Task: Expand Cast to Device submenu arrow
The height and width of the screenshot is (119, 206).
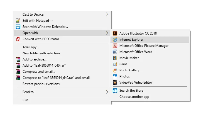Action: click(x=107, y=14)
